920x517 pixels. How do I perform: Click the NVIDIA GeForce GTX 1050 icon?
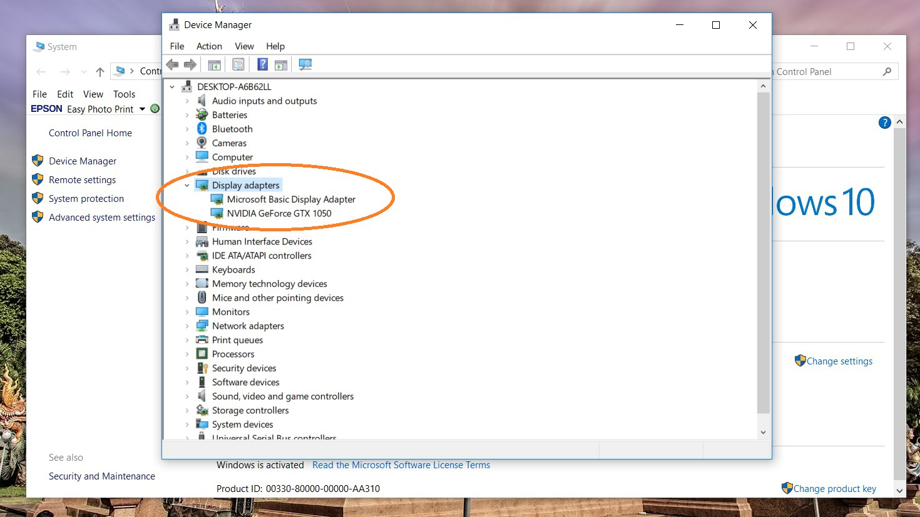pos(217,213)
